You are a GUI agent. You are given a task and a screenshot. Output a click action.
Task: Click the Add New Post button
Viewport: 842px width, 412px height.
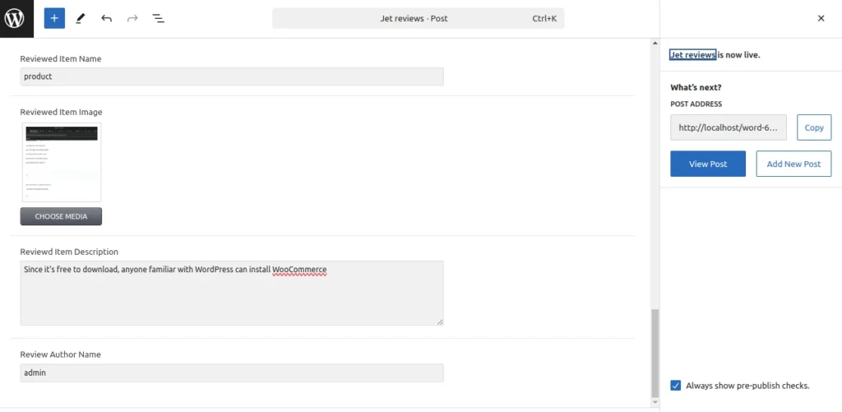point(793,164)
